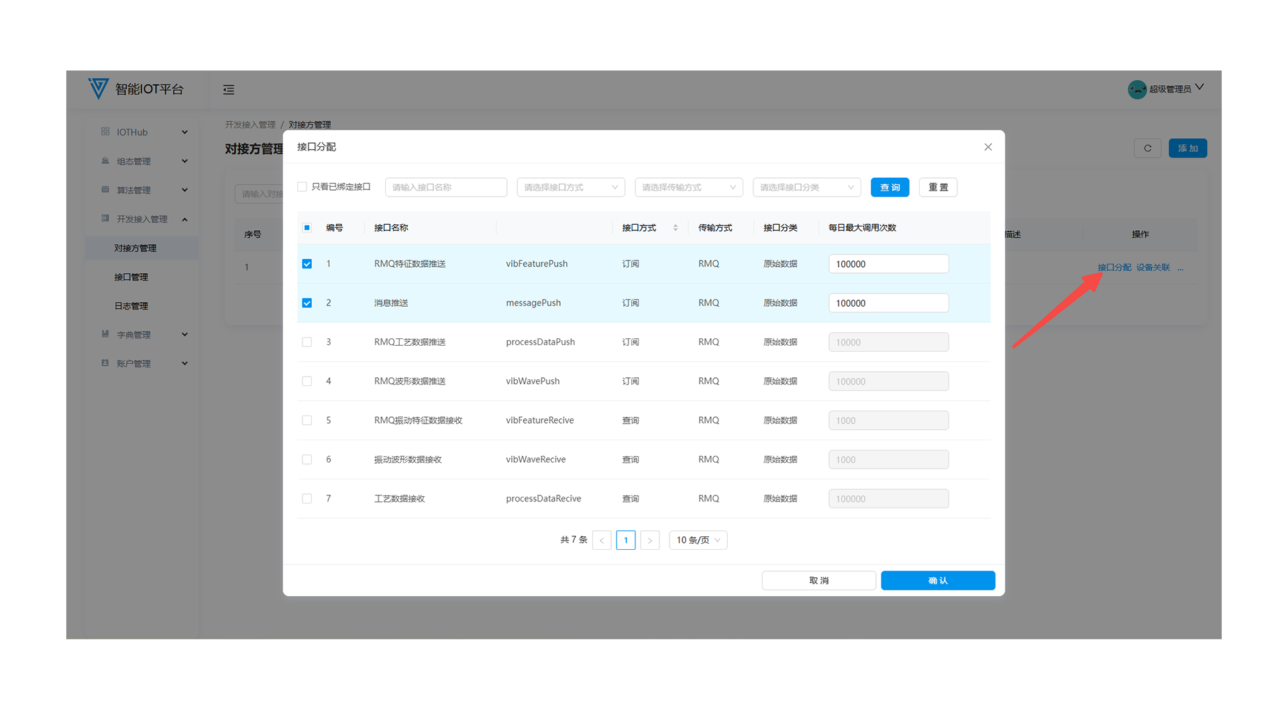Uncheck row 1 RMQ特征数据推送 checkbox
The height and width of the screenshot is (725, 1288).
[307, 264]
